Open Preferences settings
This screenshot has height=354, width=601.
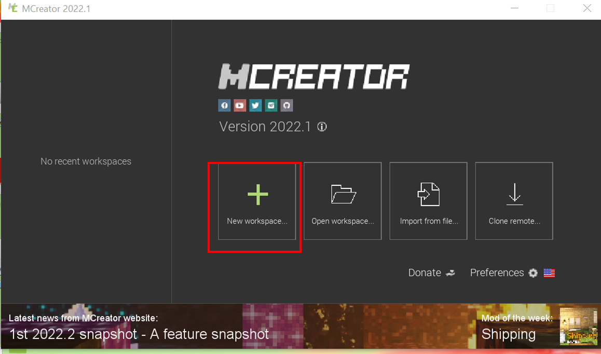click(x=503, y=273)
